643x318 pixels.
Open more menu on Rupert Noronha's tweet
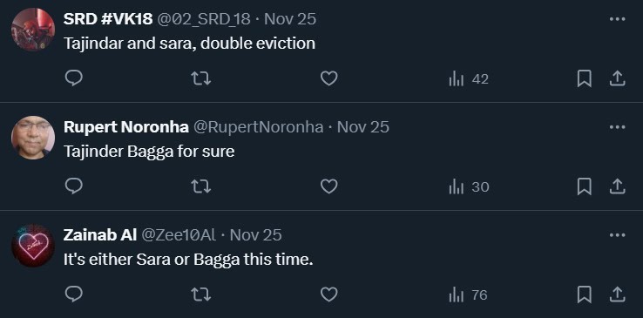coord(617,127)
